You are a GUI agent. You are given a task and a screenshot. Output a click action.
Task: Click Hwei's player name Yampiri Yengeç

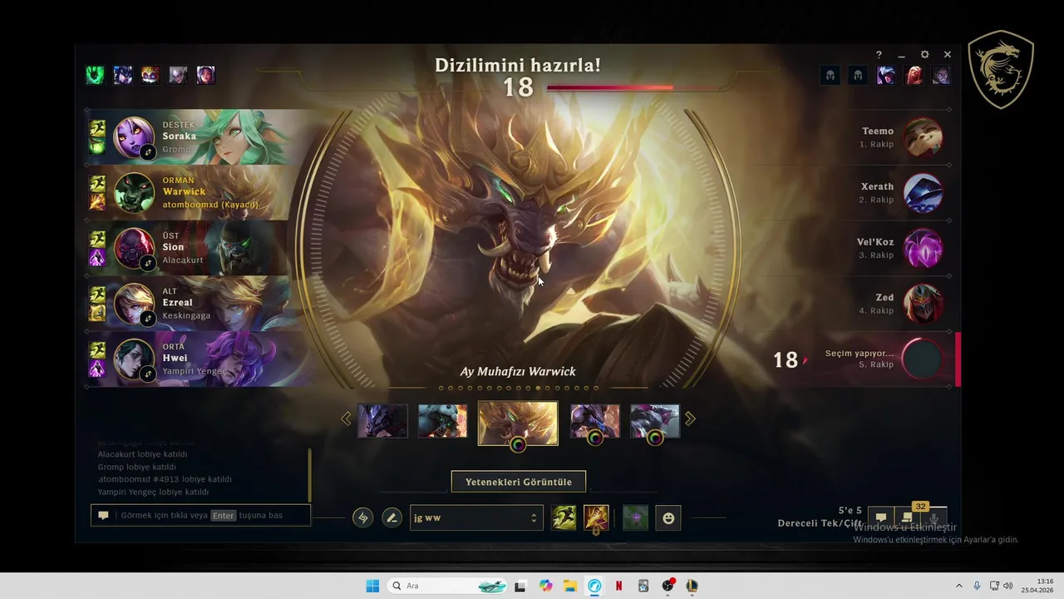(193, 371)
